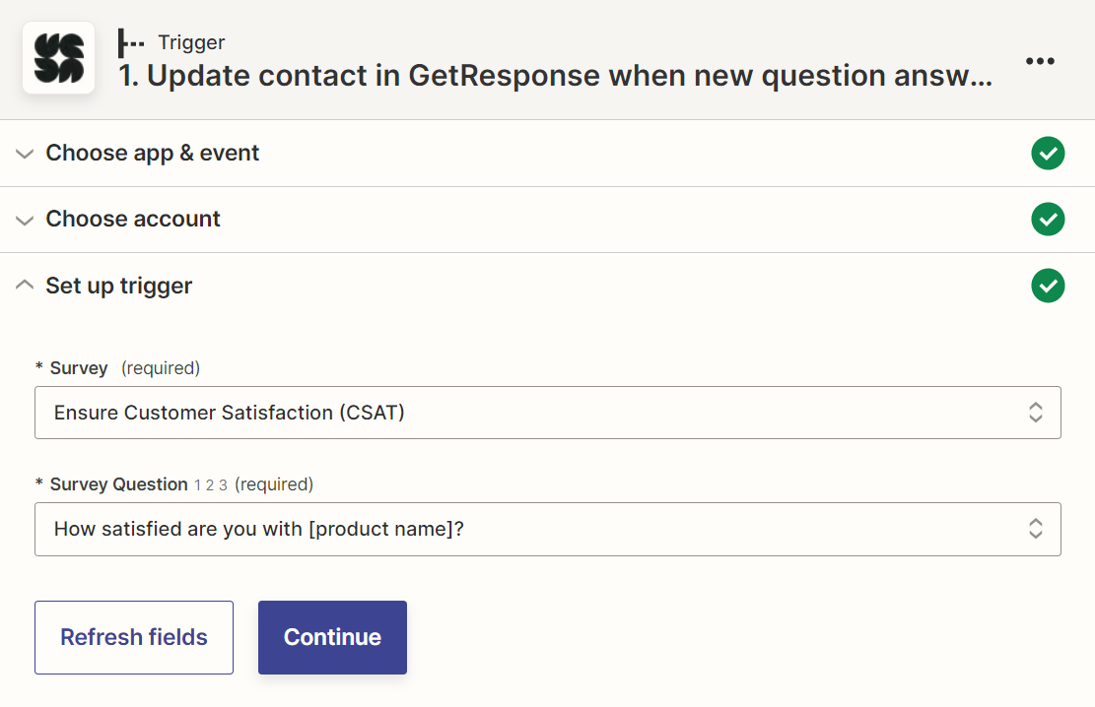Viewport: 1095px width, 707px height.
Task: Click the required label next to Survey
Action: pos(161,367)
